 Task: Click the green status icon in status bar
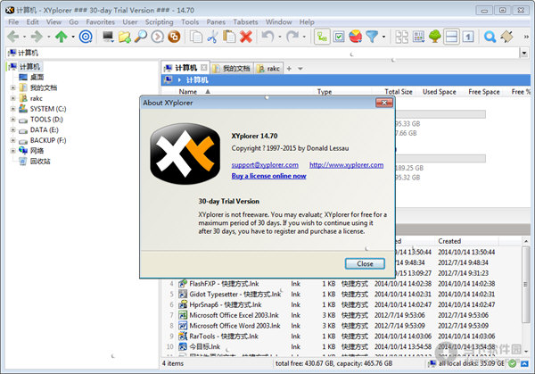[x=512, y=364]
